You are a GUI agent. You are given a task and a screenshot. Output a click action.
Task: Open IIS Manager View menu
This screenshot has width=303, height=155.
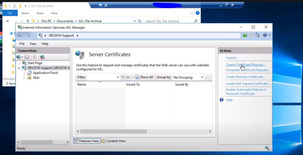(33, 43)
